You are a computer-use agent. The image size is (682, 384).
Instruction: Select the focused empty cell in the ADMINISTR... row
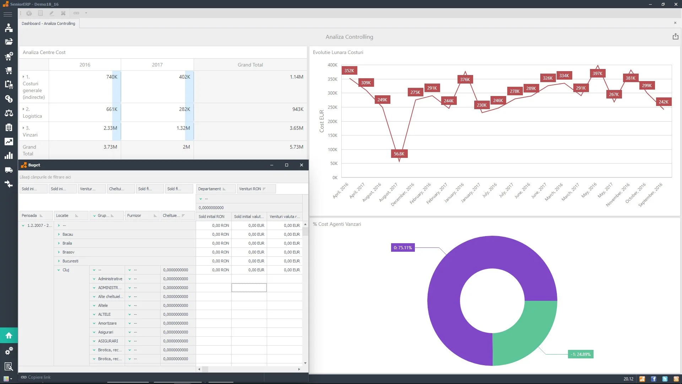click(x=249, y=288)
